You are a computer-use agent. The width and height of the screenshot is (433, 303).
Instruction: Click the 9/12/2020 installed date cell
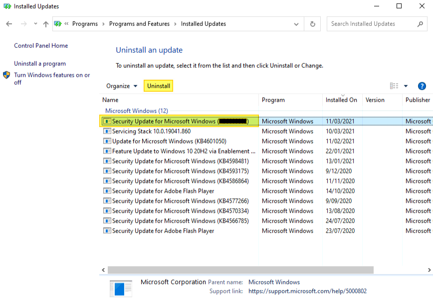[x=339, y=171]
